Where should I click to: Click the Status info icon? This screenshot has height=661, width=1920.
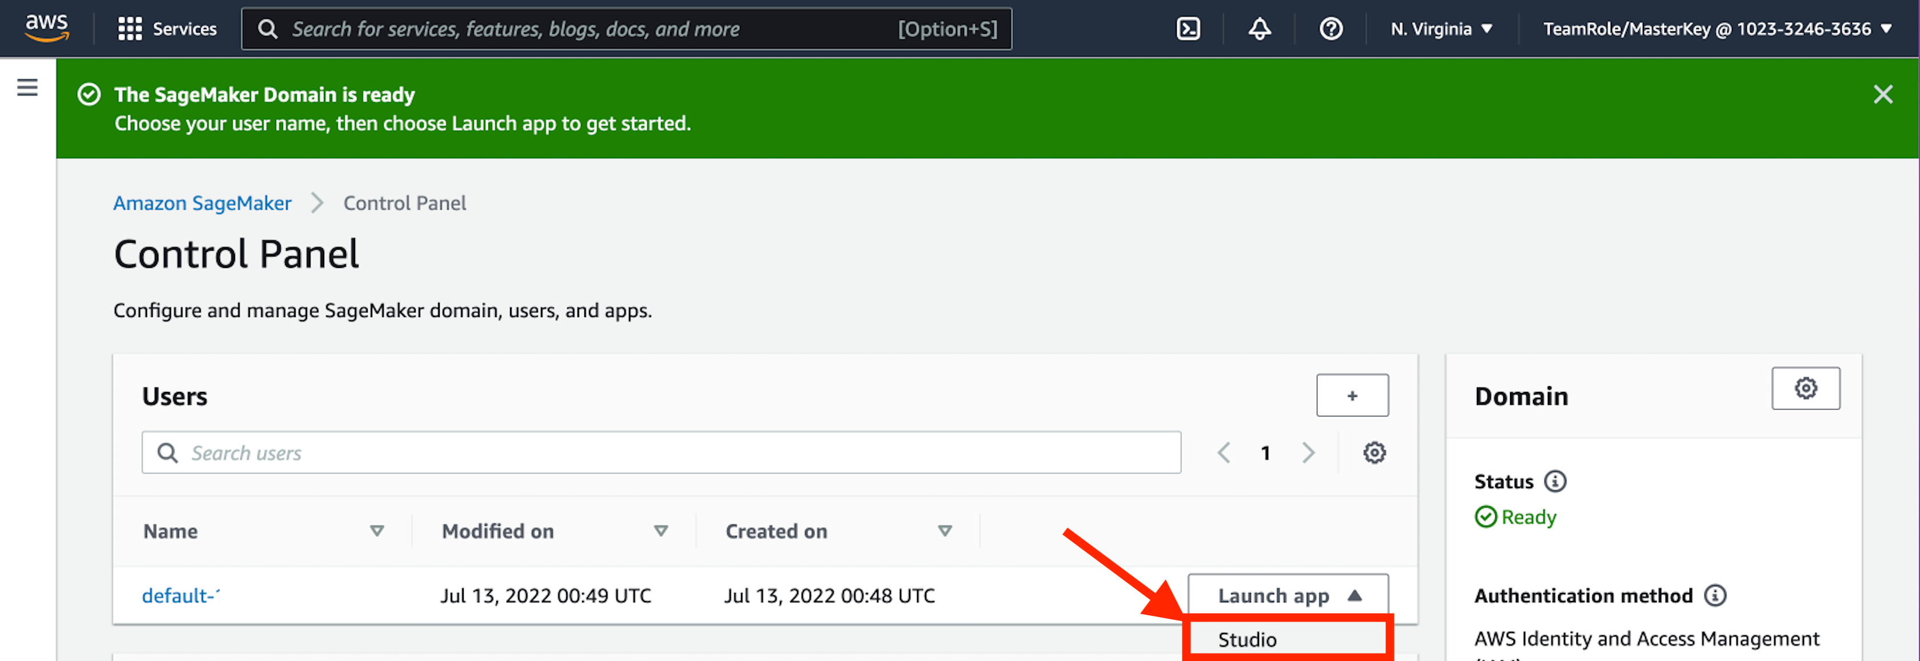pos(1555,482)
